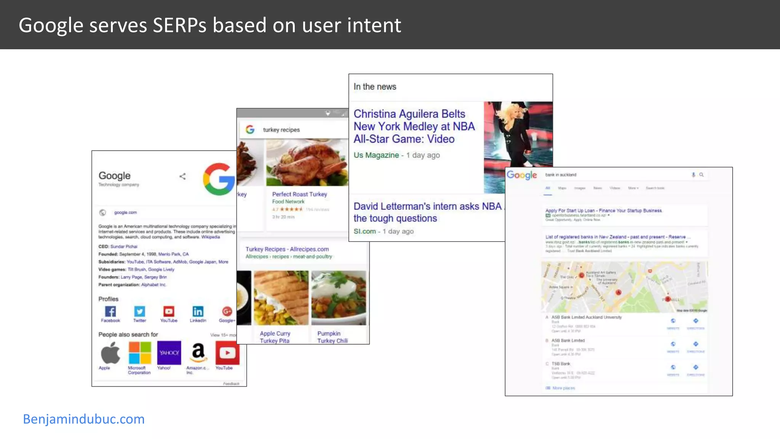This screenshot has height=439, width=780.
Task: Open the Apple Curry Turkey Pita recipe
Action: (x=275, y=337)
